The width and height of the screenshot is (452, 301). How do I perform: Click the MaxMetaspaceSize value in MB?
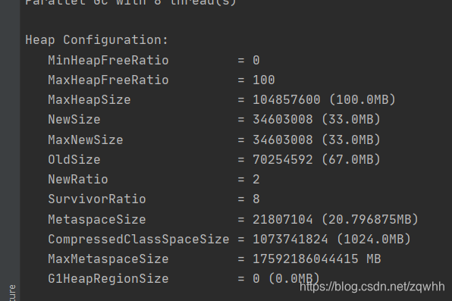point(317,259)
